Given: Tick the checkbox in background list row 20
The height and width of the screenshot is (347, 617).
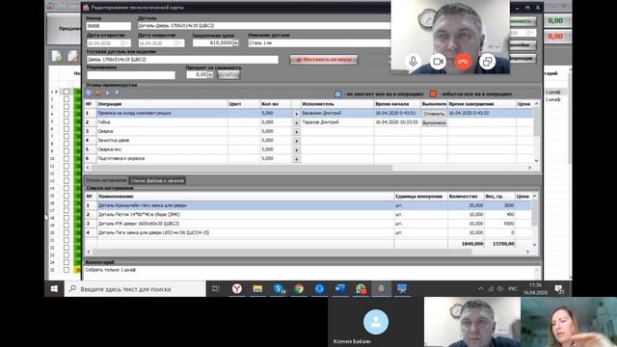Looking at the screenshot, I should (x=67, y=233).
